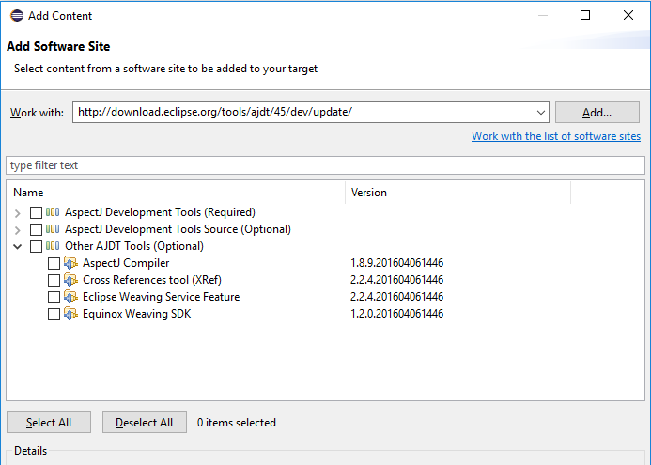Click the 0 items selected text
This screenshot has width=651, height=465.
[236, 423]
